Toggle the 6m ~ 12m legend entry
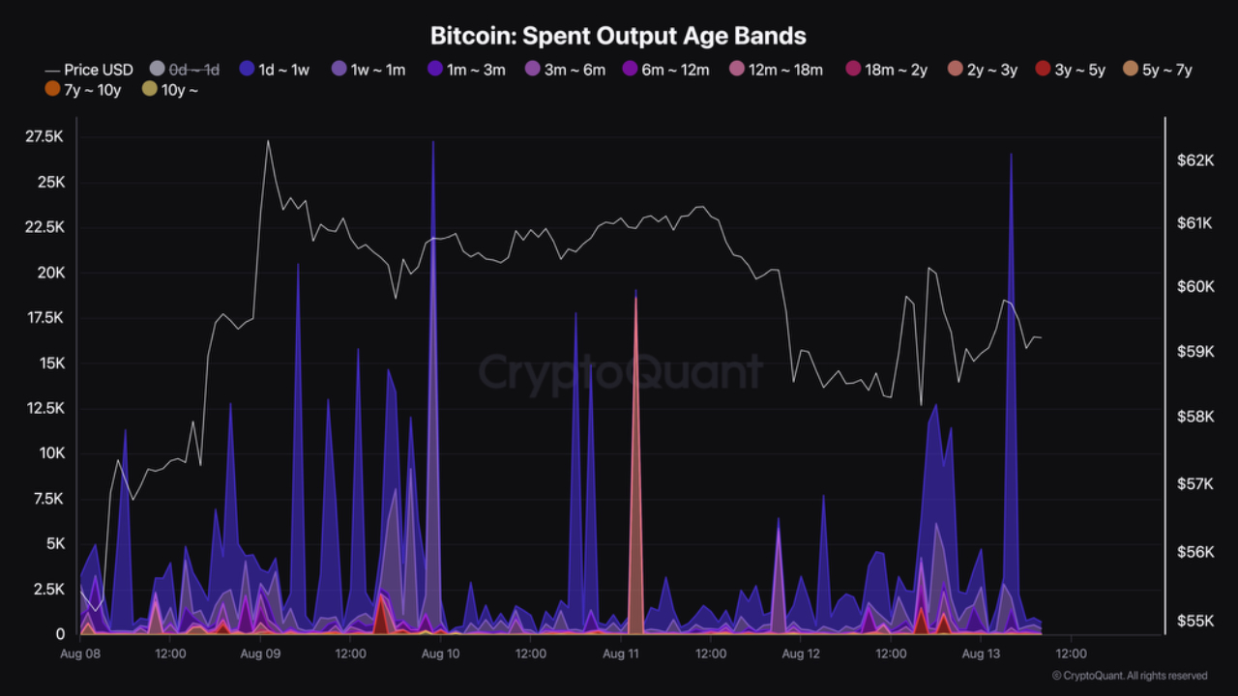The image size is (1238, 696). [x=666, y=70]
